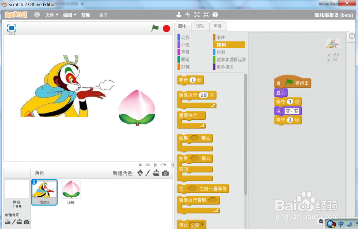Image resolution: width=358 pixels, height=229 pixels.
Task: Upload a backdrop from file
Action: coord(20,222)
